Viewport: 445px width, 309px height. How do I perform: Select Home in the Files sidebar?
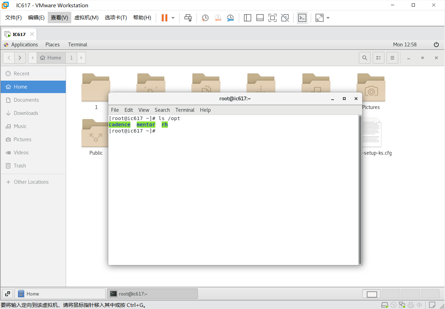[33, 87]
